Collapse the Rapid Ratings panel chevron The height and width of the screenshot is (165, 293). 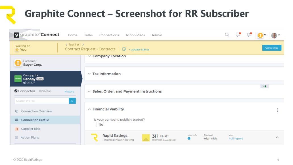tap(277, 137)
